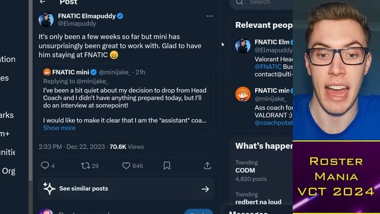
Task: Share the post via upload arrow icon
Action: [x=207, y=166]
